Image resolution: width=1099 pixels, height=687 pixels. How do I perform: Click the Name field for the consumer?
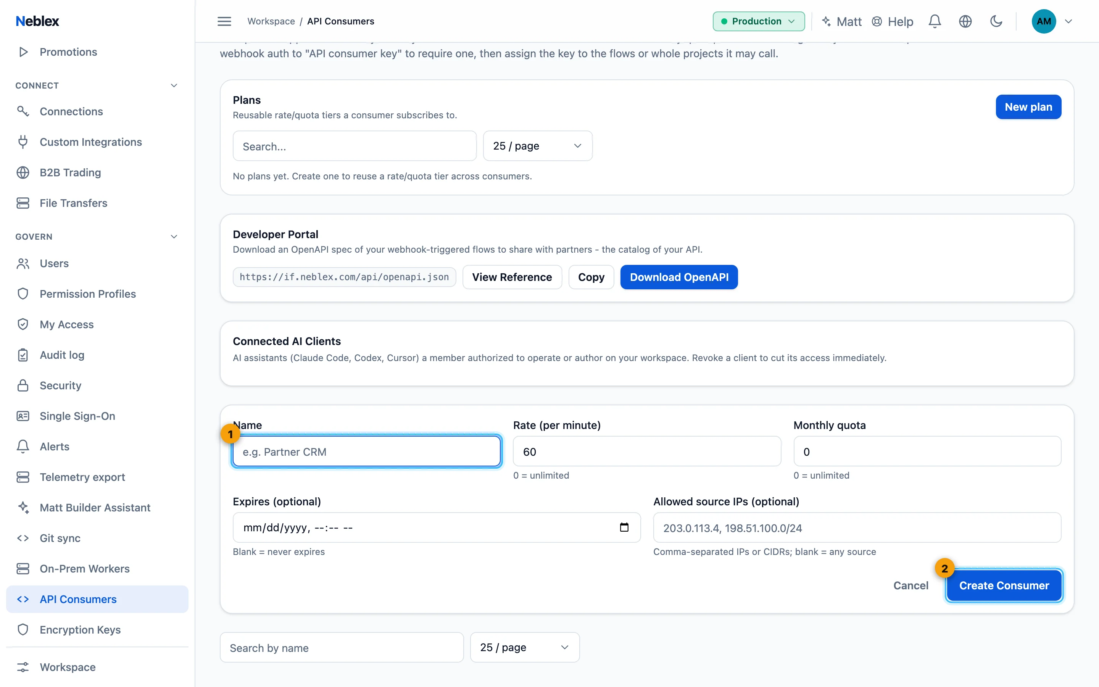pos(366,451)
